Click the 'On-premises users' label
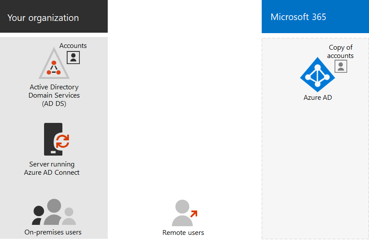Image resolution: width=369 pixels, height=241 pixels. coord(53,232)
